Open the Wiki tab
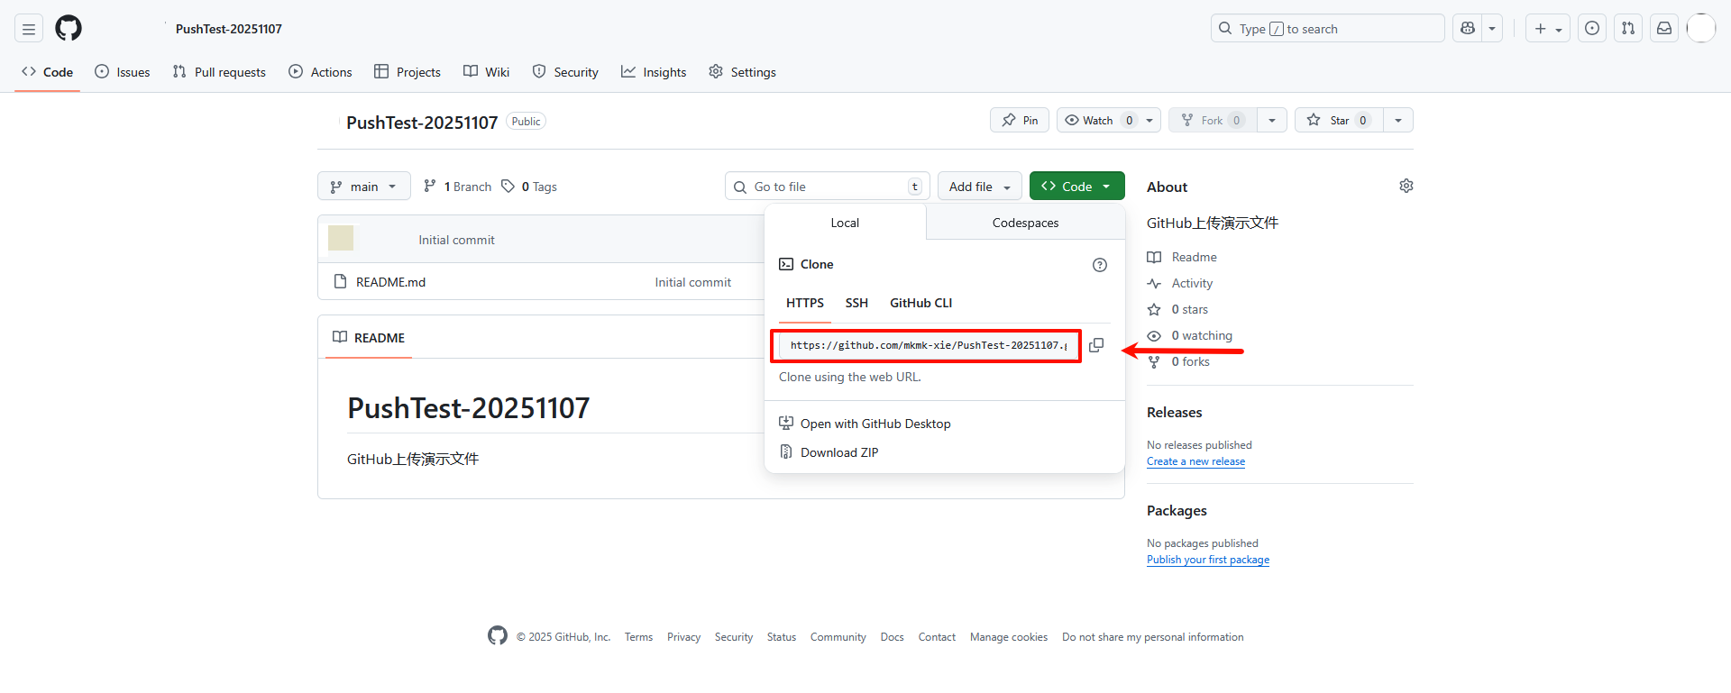 tap(487, 72)
